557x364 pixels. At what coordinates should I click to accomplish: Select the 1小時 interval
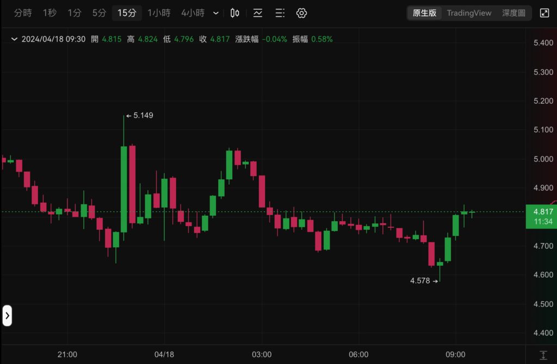[x=159, y=13]
